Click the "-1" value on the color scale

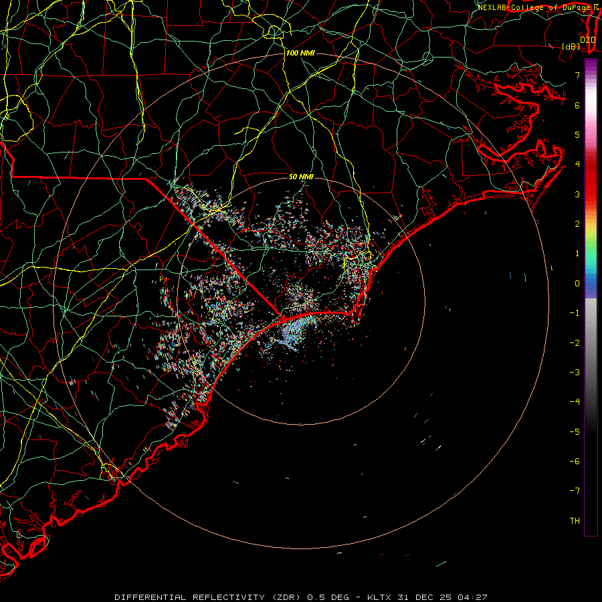[575, 313]
